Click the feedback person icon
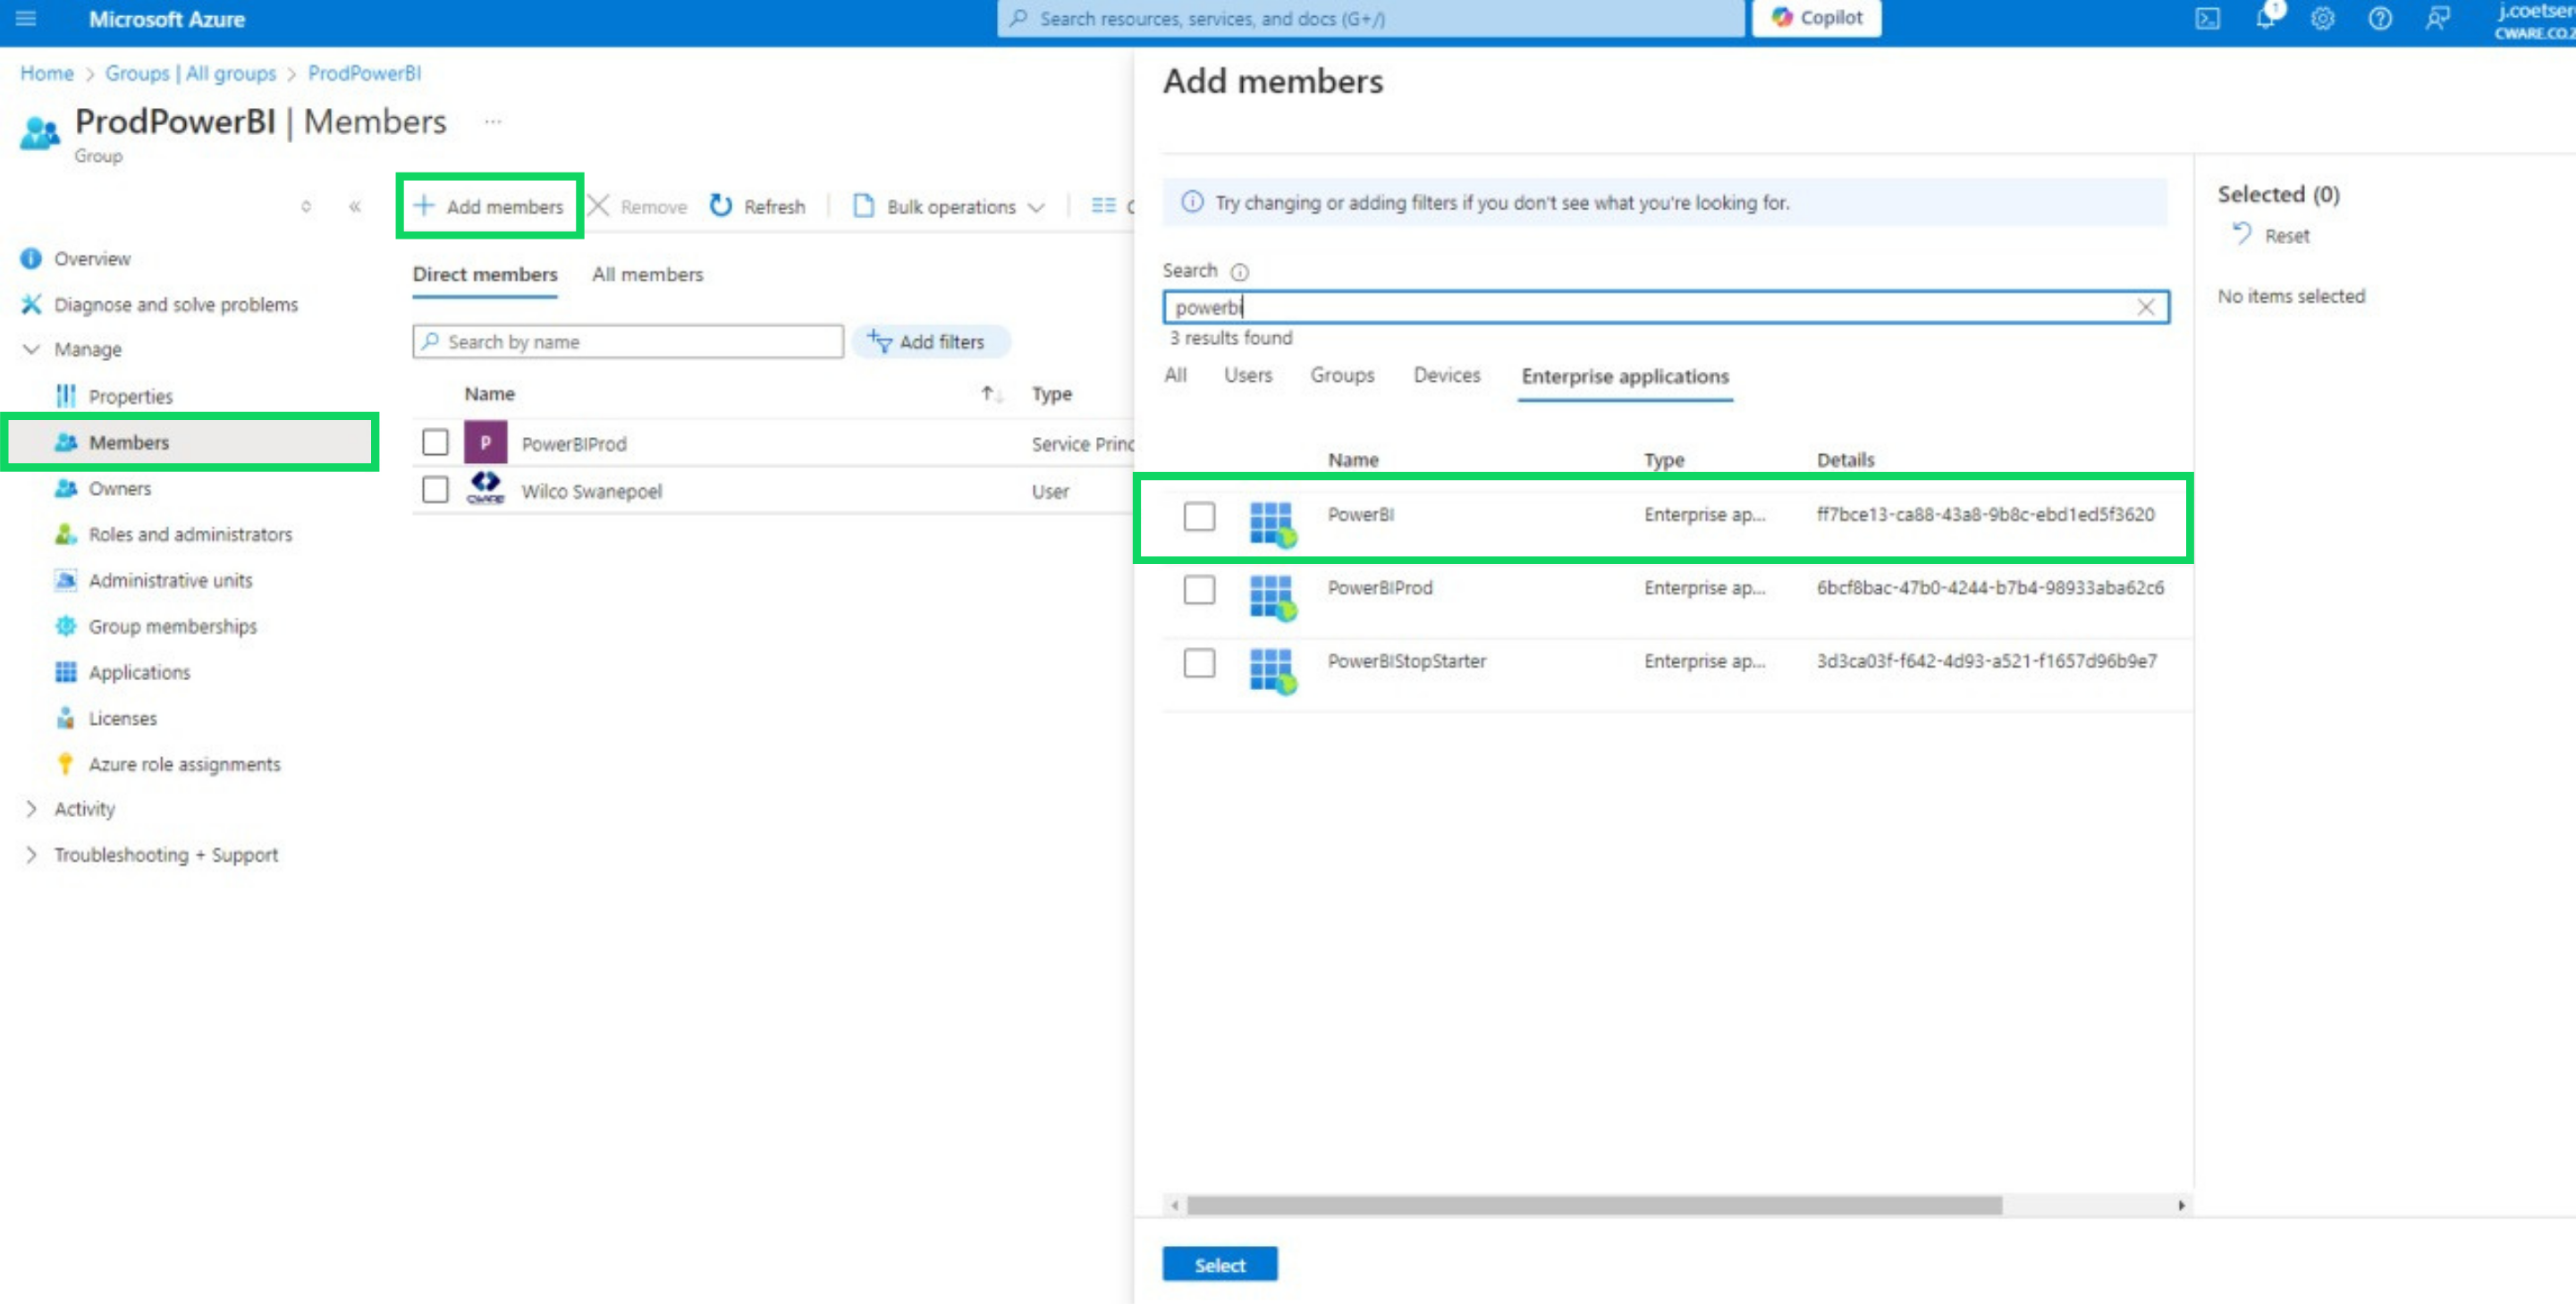This screenshot has width=2576, height=1304. point(2437,19)
